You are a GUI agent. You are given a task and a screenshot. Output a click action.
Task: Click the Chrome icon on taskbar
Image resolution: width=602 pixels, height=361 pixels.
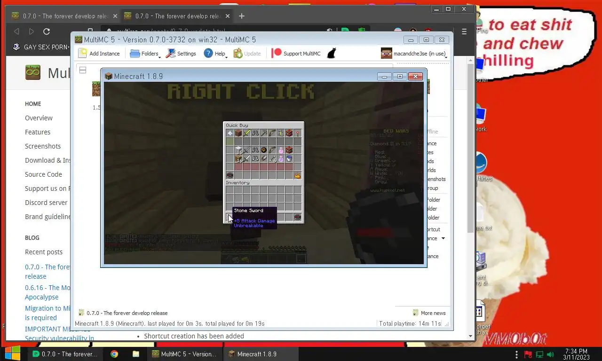[114, 354]
